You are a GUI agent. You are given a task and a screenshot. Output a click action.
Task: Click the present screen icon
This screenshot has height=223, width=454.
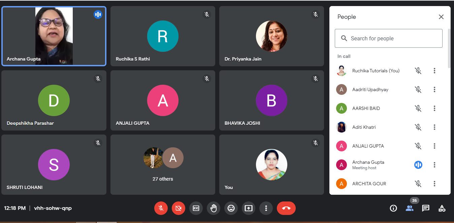point(249,208)
